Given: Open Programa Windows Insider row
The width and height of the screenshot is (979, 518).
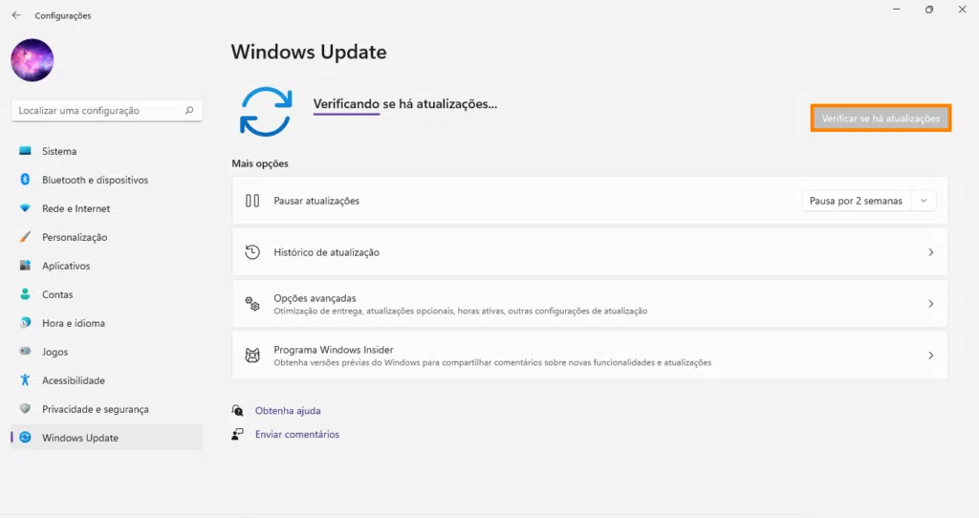Looking at the screenshot, I should click(x=590, y=356).
